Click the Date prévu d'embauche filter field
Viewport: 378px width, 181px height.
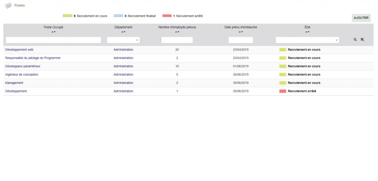click(241, 40)
